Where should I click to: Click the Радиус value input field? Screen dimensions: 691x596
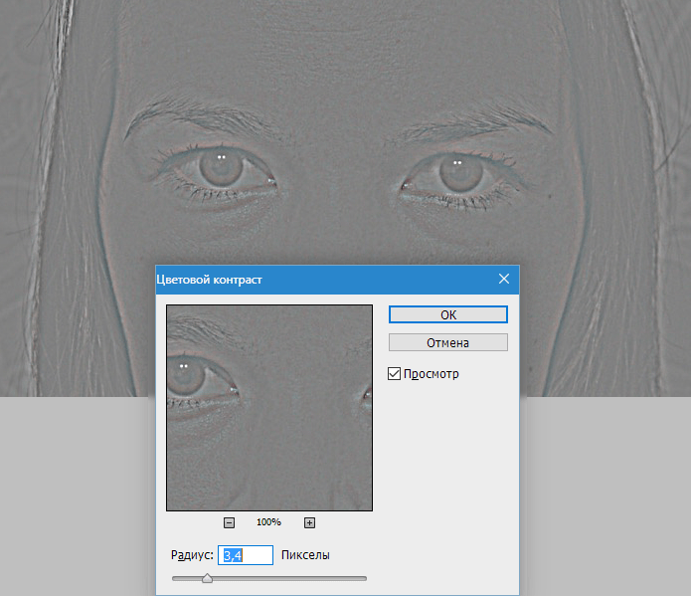(x=246, y=555)
